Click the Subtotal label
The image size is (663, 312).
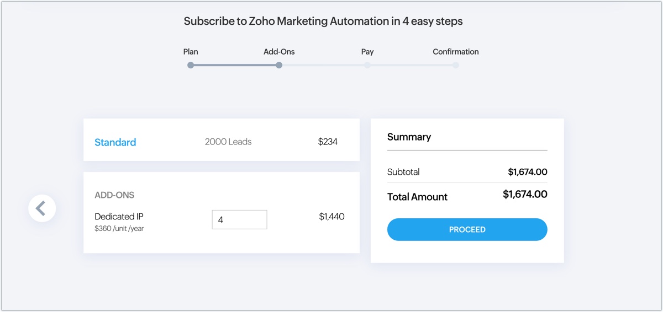403,172
